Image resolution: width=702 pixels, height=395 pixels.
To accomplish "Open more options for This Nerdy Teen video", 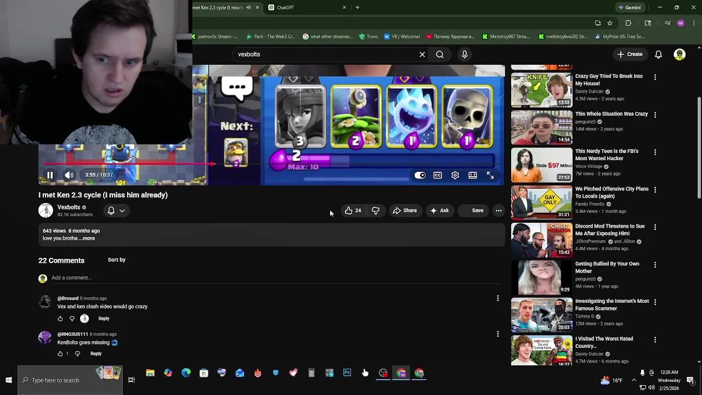I will [x=655, y=152].
